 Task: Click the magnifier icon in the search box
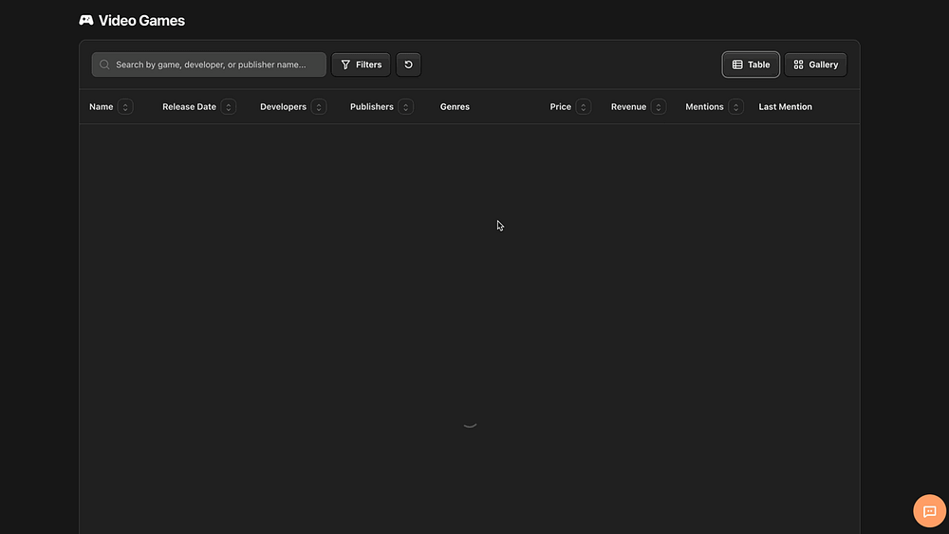click(x=104, y=64)
